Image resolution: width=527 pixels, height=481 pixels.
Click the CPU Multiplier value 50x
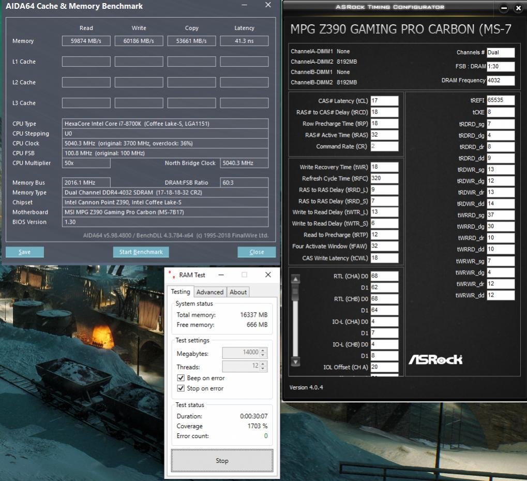86,163
